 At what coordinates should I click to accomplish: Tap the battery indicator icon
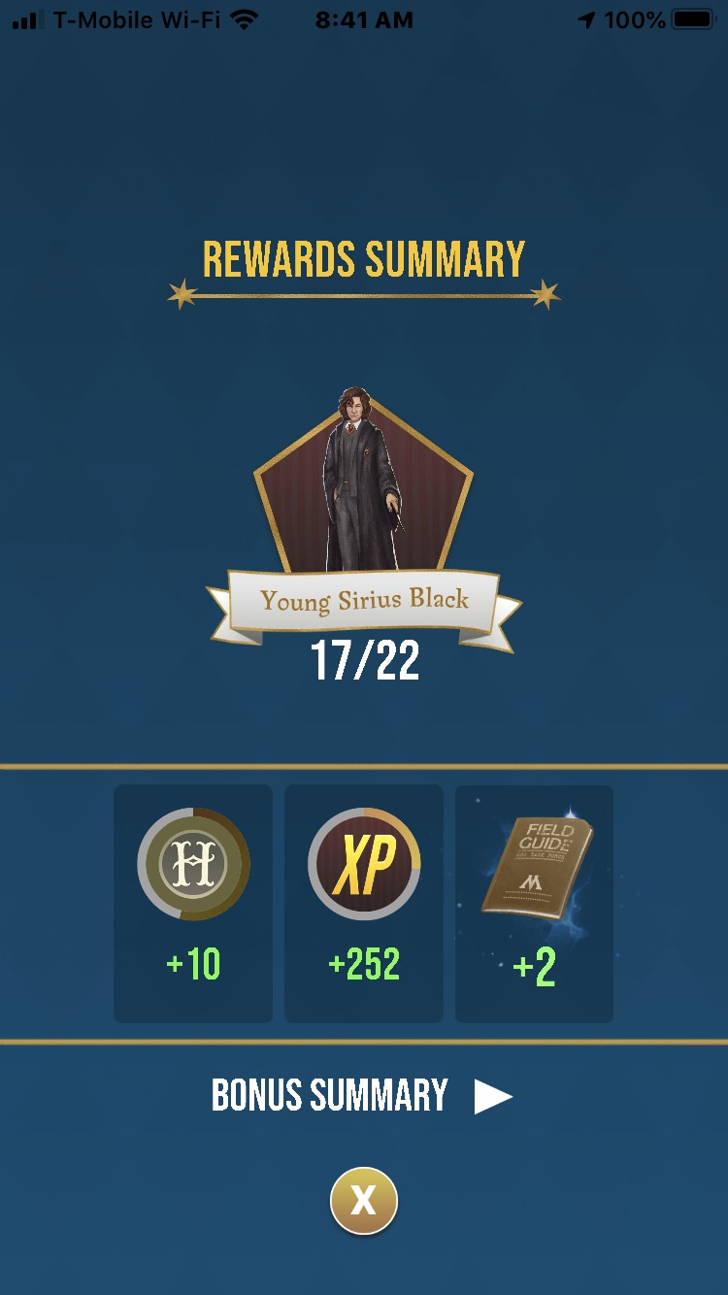[693, 19]
